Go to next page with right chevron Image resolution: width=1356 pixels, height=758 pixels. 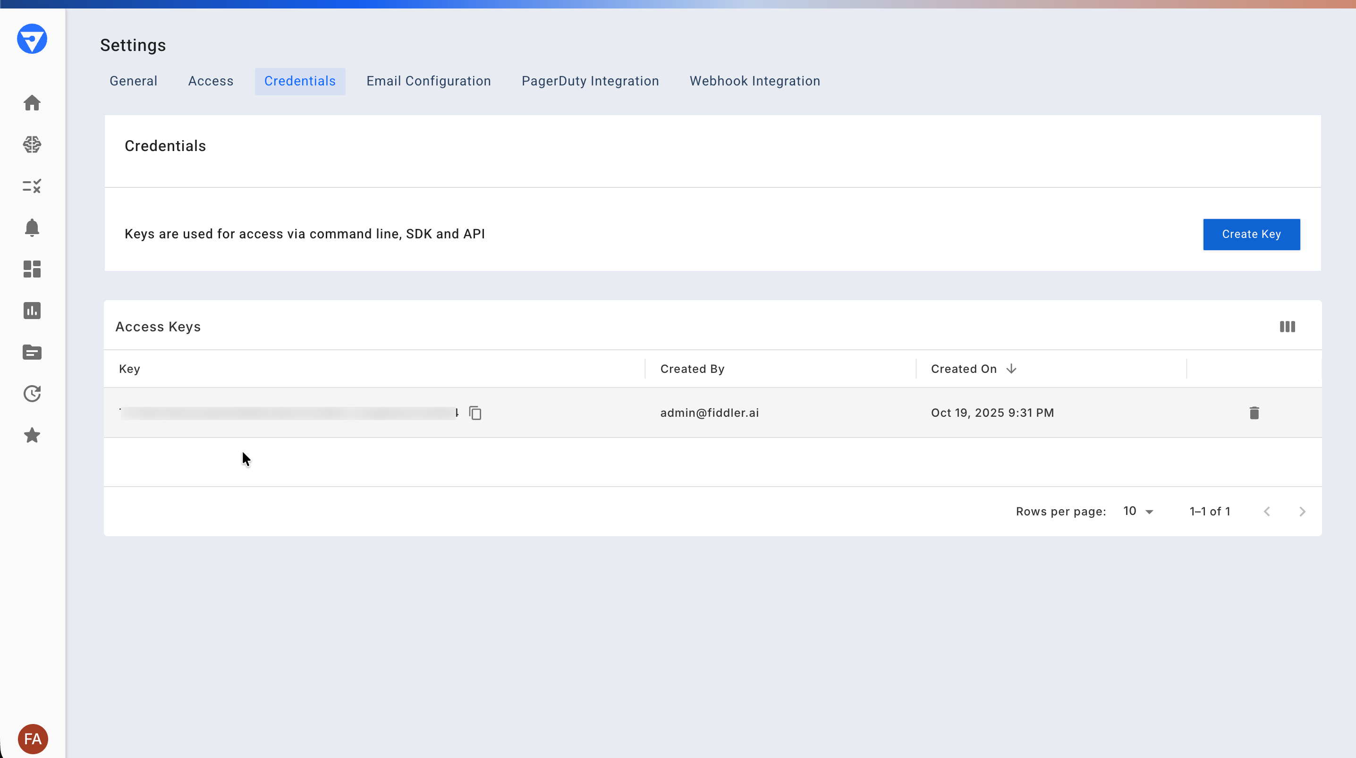coord(1302,511)
